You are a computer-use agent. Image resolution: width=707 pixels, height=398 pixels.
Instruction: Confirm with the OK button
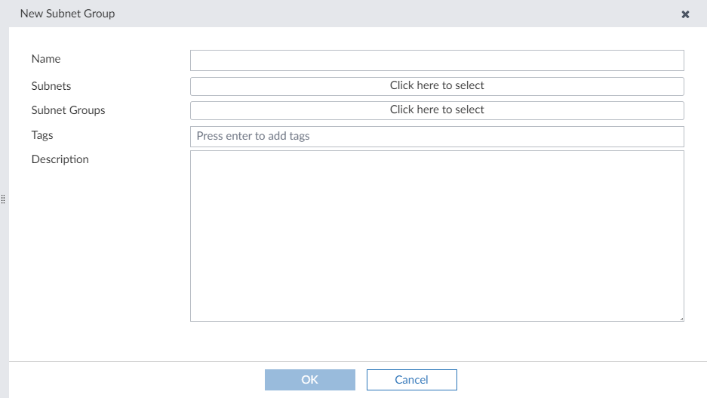tap(309, 380)
